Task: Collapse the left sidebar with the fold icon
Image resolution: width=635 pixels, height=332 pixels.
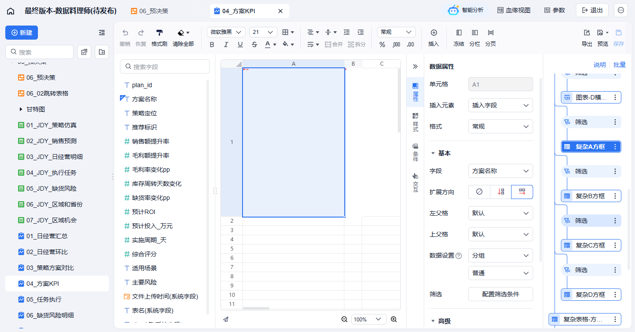Action: [x=102, y=33]
